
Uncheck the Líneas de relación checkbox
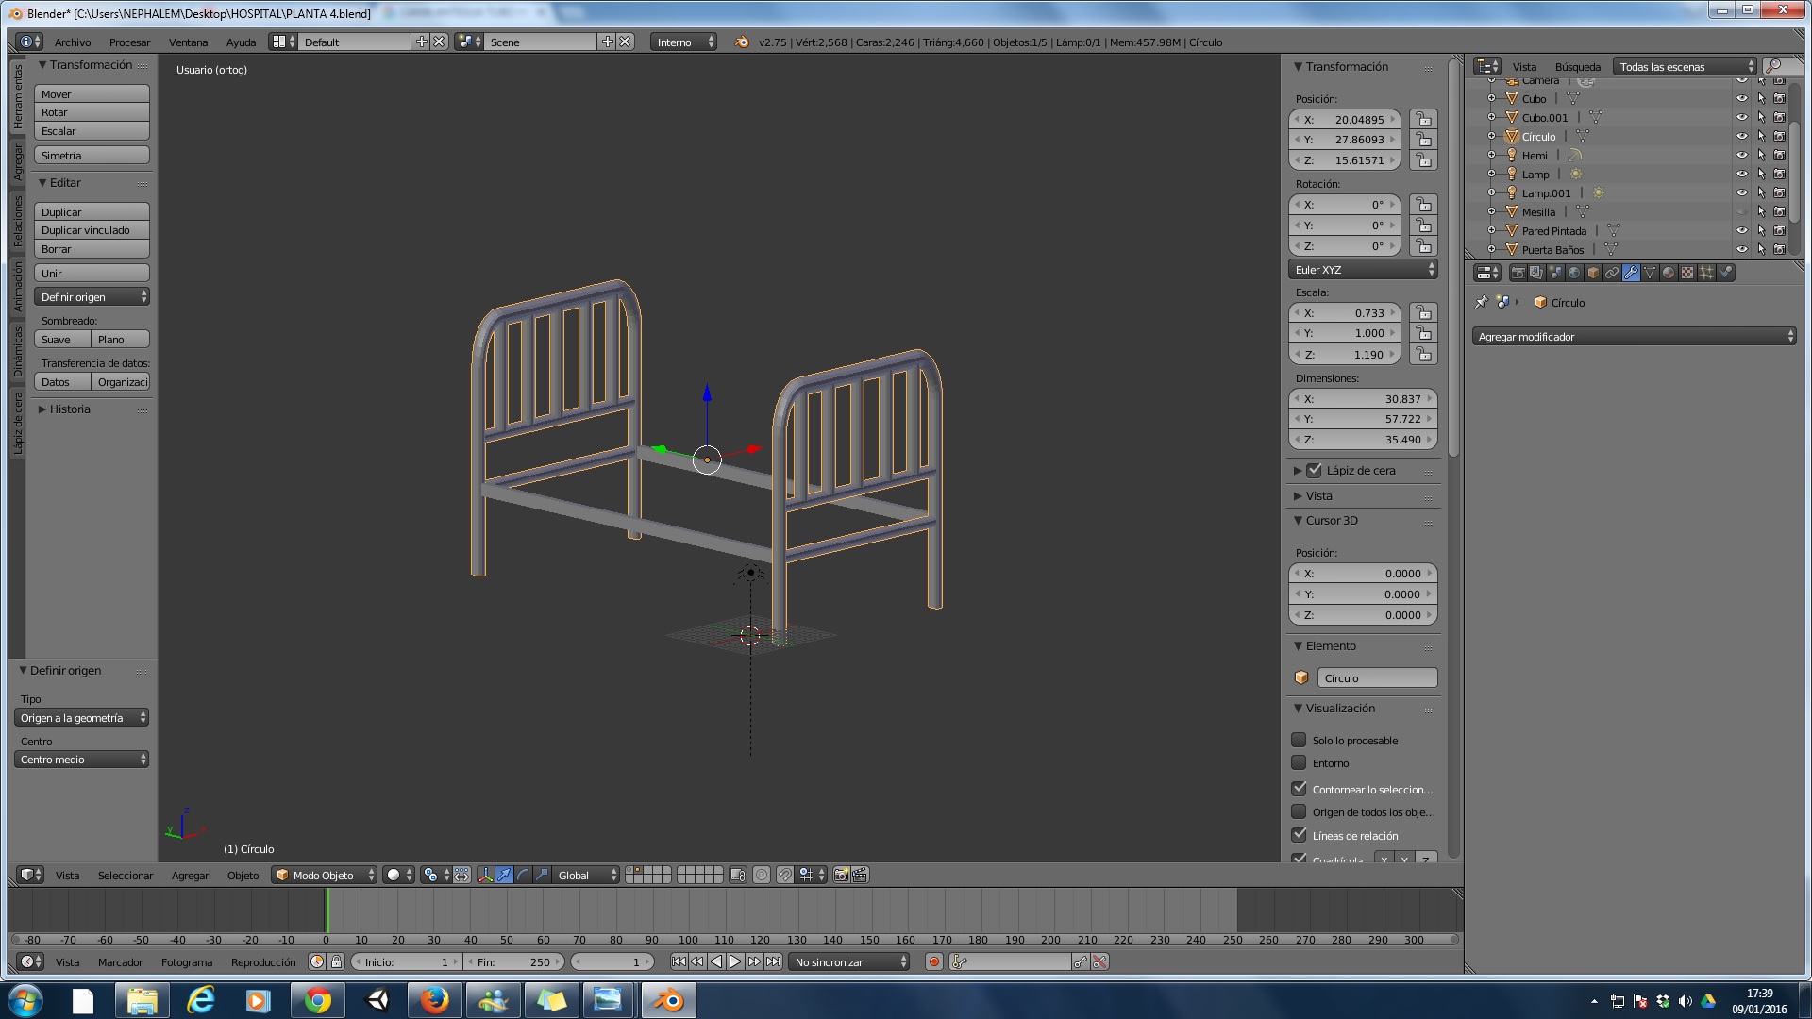click(x=1300, y=835)
